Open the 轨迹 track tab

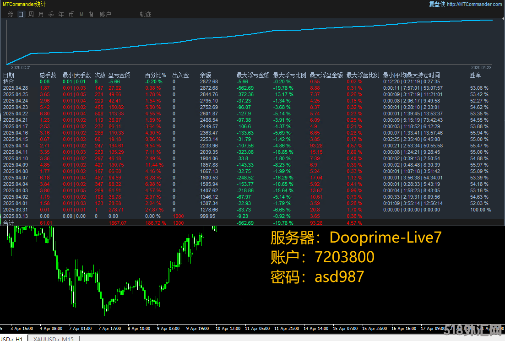point(145,15)
